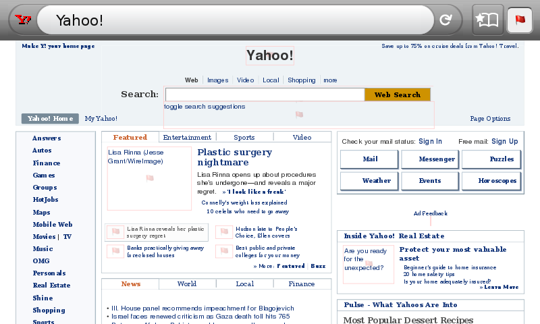Expand the more search options
Screen dimensions: 540x324
(x=330, y=80)
